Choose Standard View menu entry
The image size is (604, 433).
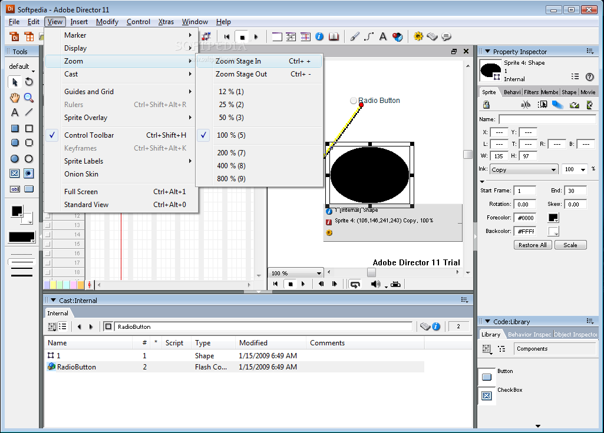pyautogui.click(x=121, y=205)
